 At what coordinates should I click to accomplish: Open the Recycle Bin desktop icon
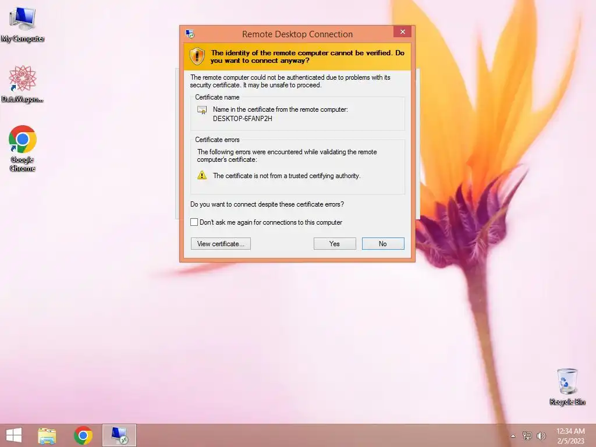tap(567, 386)
